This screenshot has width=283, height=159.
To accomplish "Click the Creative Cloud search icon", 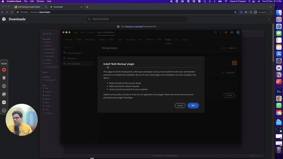I will tap(215, 32).
